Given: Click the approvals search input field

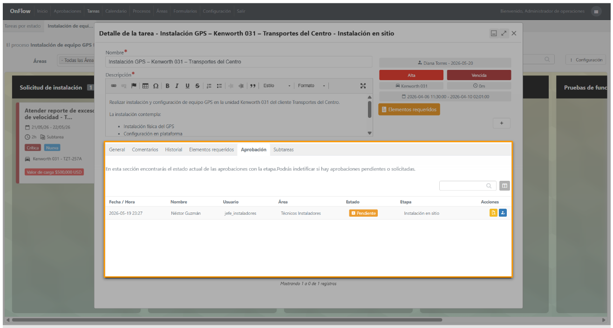Looking at the screenshot, I should pyautogui.click(x=468, y=186).
